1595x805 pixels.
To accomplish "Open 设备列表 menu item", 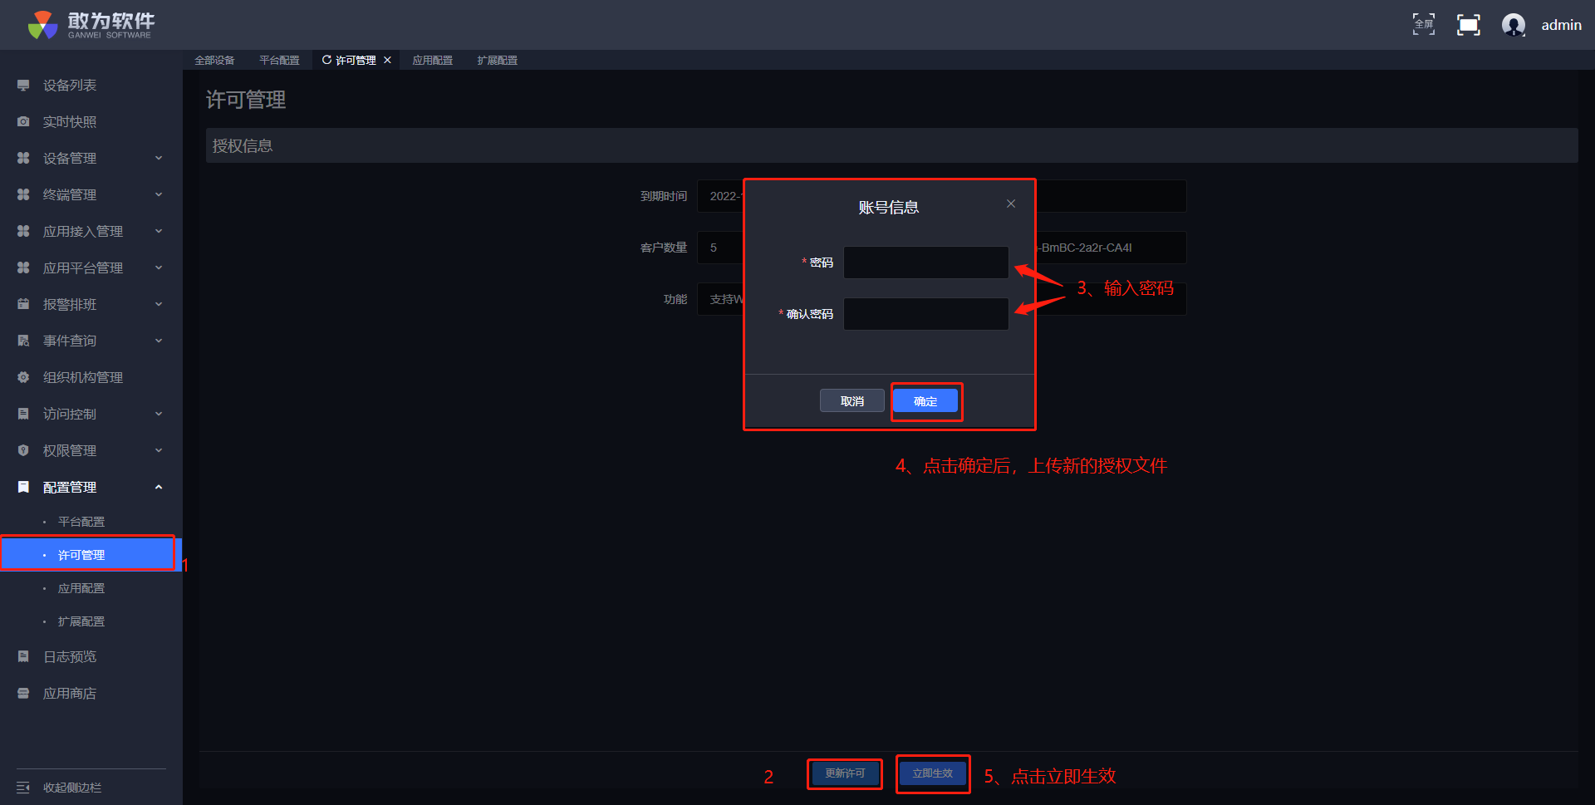I will coord(70,86).
